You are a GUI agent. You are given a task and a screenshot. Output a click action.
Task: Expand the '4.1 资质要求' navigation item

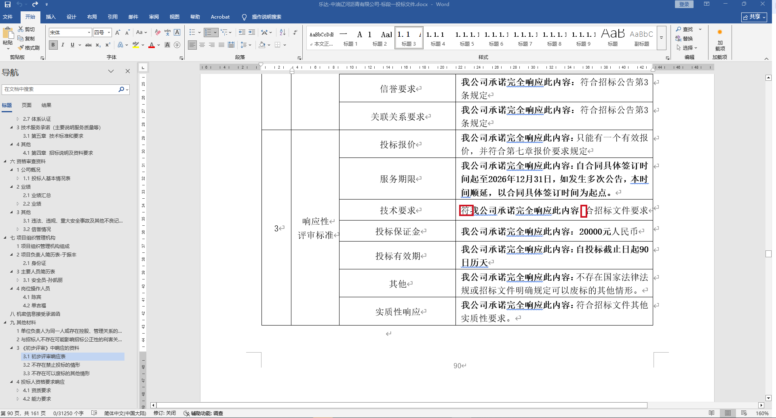[x=18, y=391]
